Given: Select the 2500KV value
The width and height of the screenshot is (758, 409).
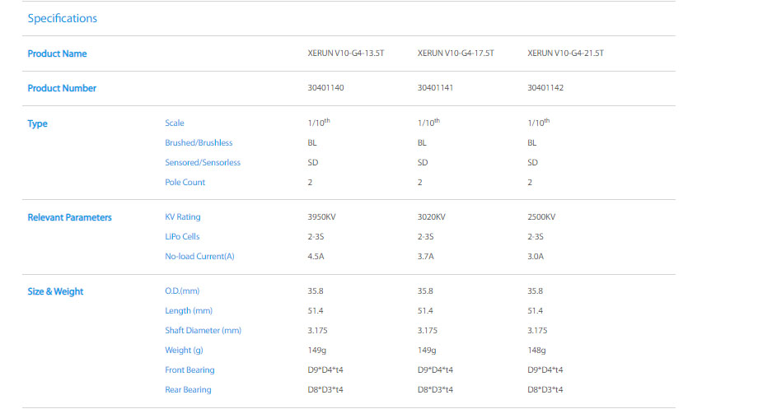Looking at the screenshot, I should tap(541, 217).
